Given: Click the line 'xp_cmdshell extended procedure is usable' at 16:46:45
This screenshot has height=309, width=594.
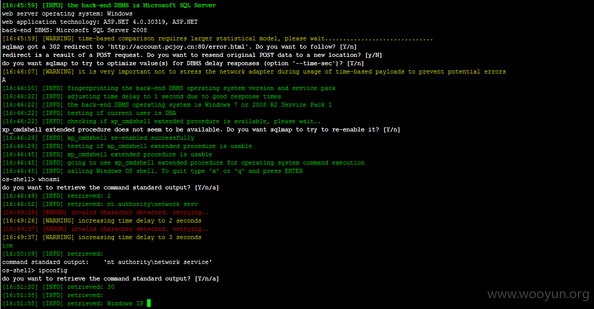Looking at the screenshot, I should pyautogui.click(x=107, y=154).
